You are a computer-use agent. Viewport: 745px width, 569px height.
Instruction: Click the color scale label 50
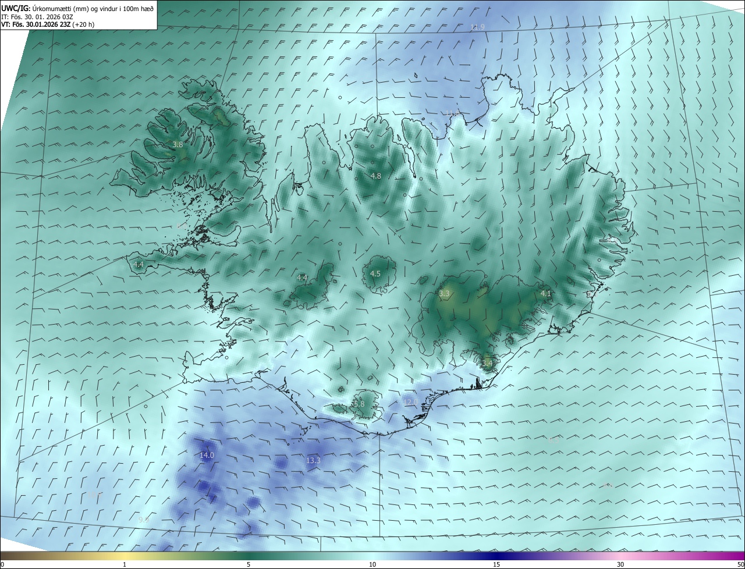point(740,564)
